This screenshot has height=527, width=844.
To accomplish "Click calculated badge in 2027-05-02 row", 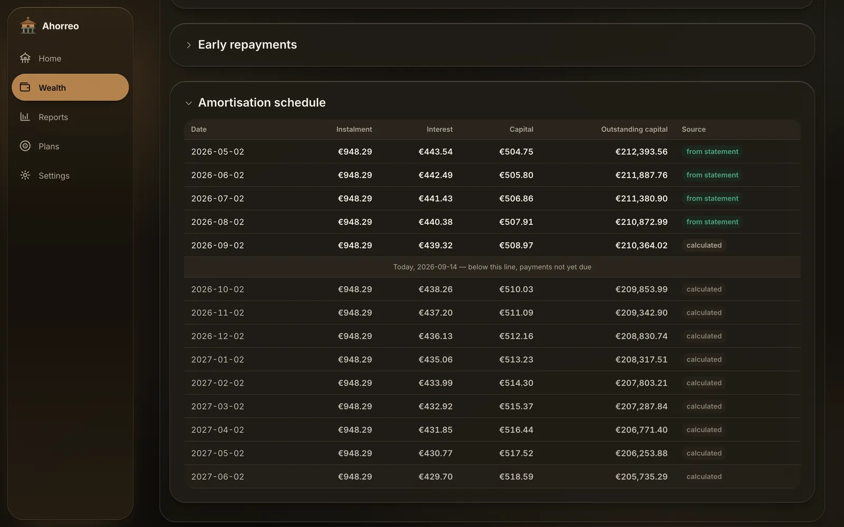I will (704, 453).
